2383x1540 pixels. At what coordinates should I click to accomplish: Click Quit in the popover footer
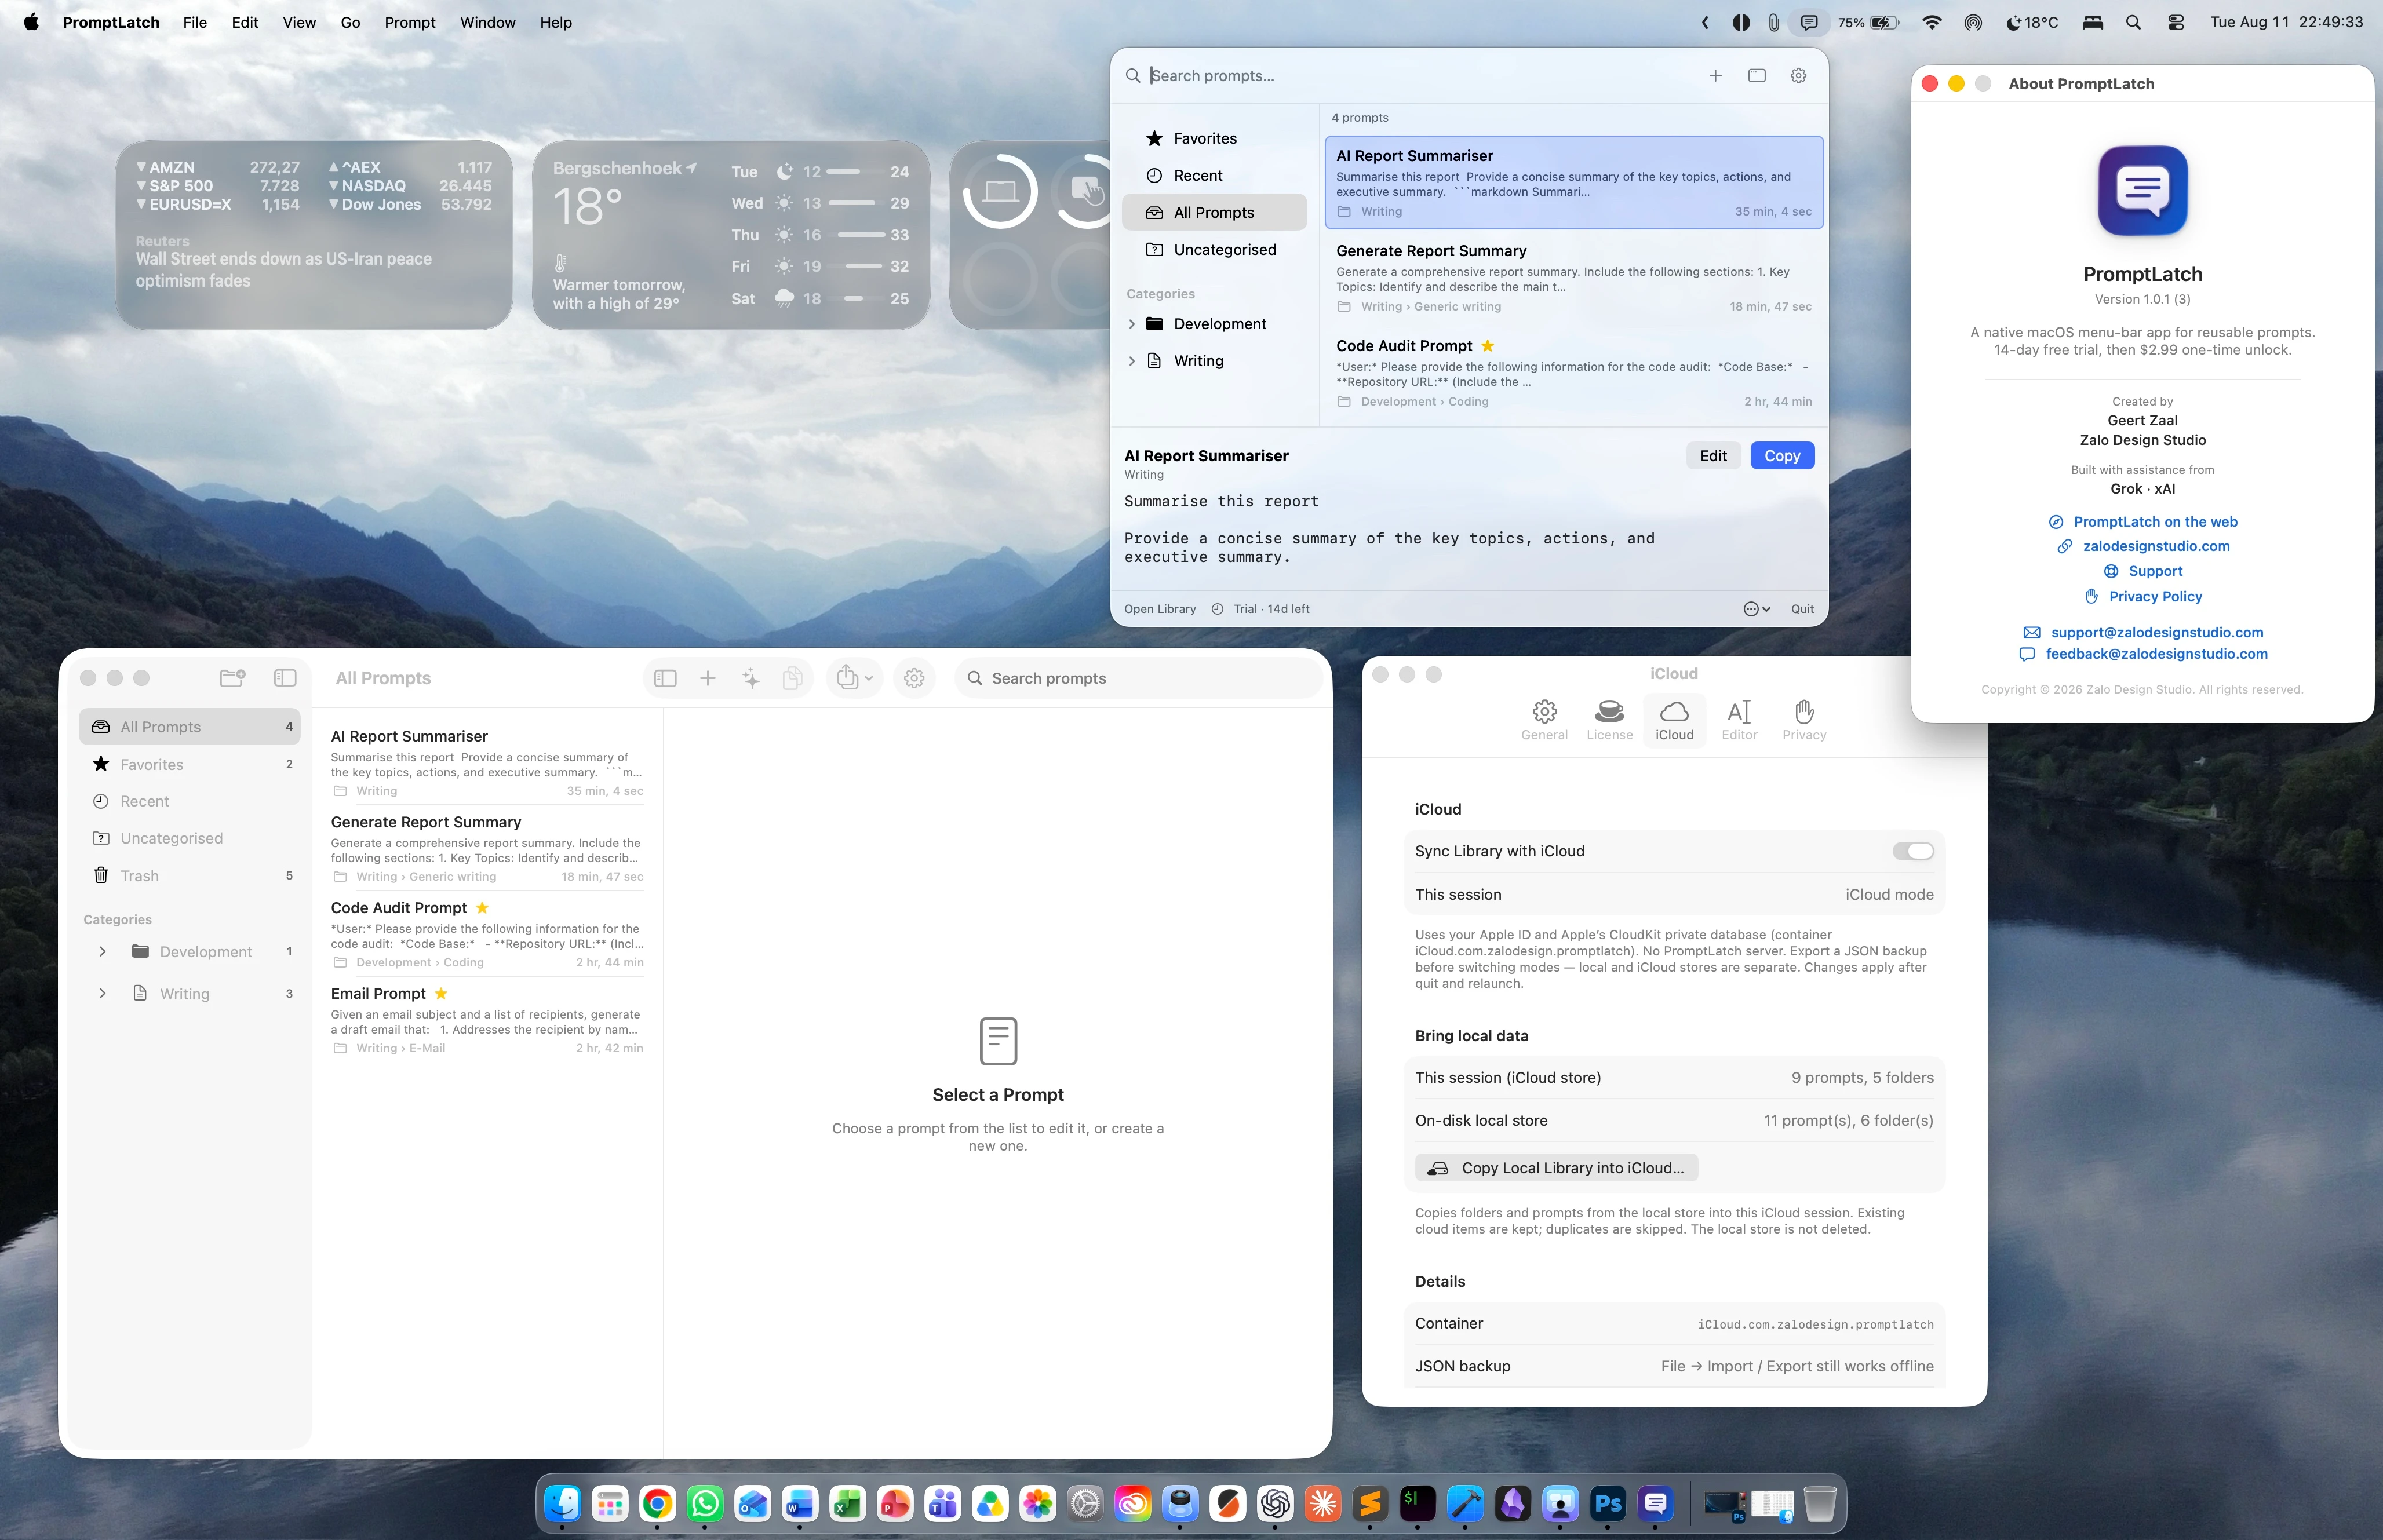point(1802,609)
